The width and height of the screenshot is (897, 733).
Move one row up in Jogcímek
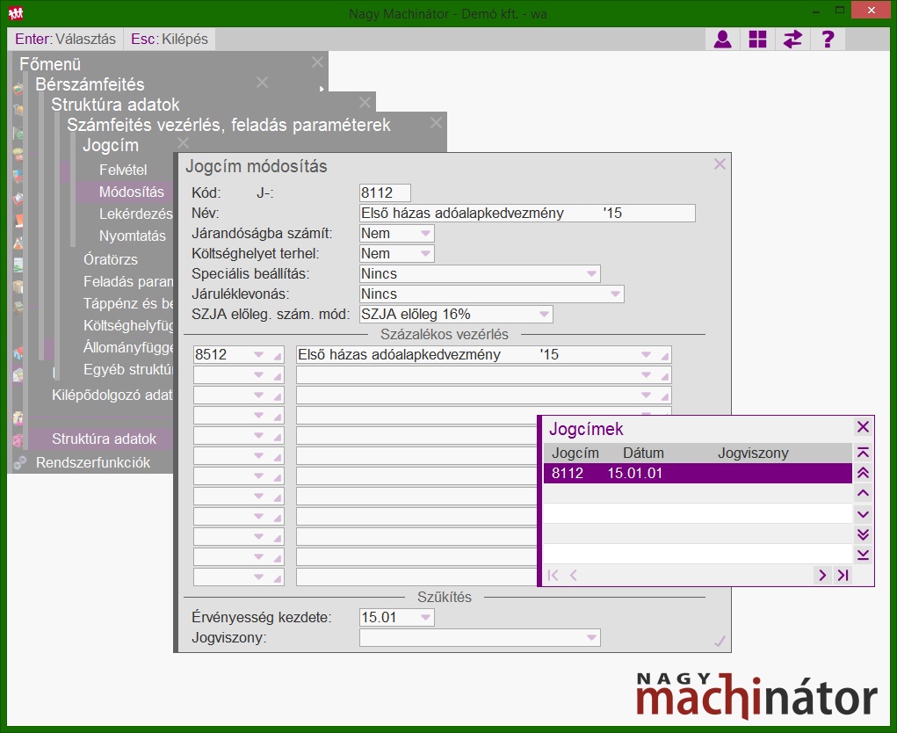click(864, 493)
